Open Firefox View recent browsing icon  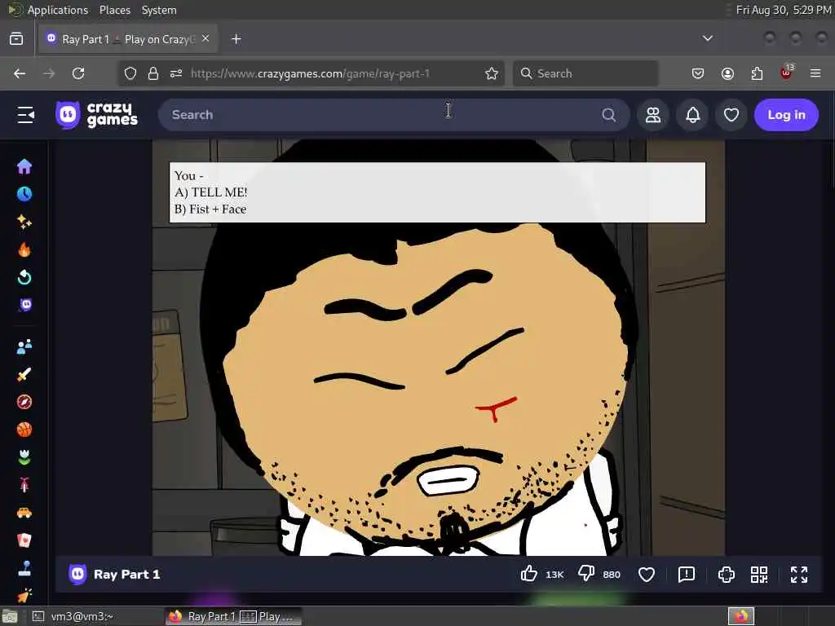pos(16,38)
